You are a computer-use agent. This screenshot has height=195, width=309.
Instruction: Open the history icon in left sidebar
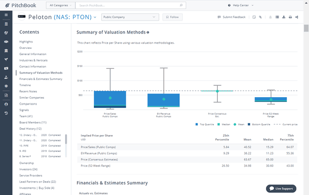(6, 113)
